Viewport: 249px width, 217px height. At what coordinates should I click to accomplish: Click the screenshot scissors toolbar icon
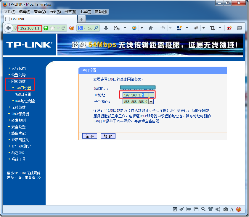coord(117,28)
